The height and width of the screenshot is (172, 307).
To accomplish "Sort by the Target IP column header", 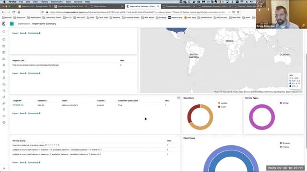I will point(17,101).
